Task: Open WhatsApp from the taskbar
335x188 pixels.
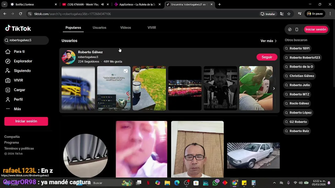Action: (215, 183)
